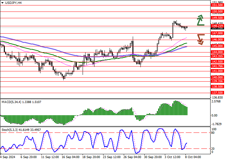The width and height of the screenshot is (225, 160).
Task: Select the 148.219 red price label
Action: [217, 26]
